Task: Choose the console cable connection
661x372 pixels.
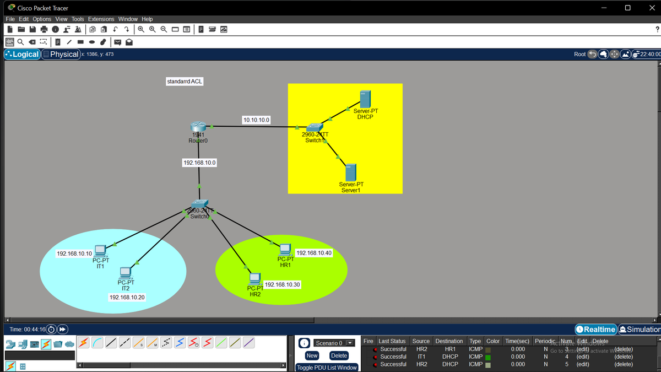Action: pos(97,342)
